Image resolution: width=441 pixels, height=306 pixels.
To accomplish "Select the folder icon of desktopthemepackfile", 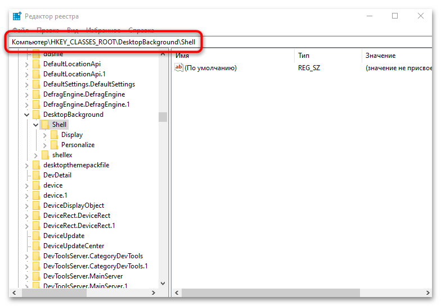I will point(36,165).
